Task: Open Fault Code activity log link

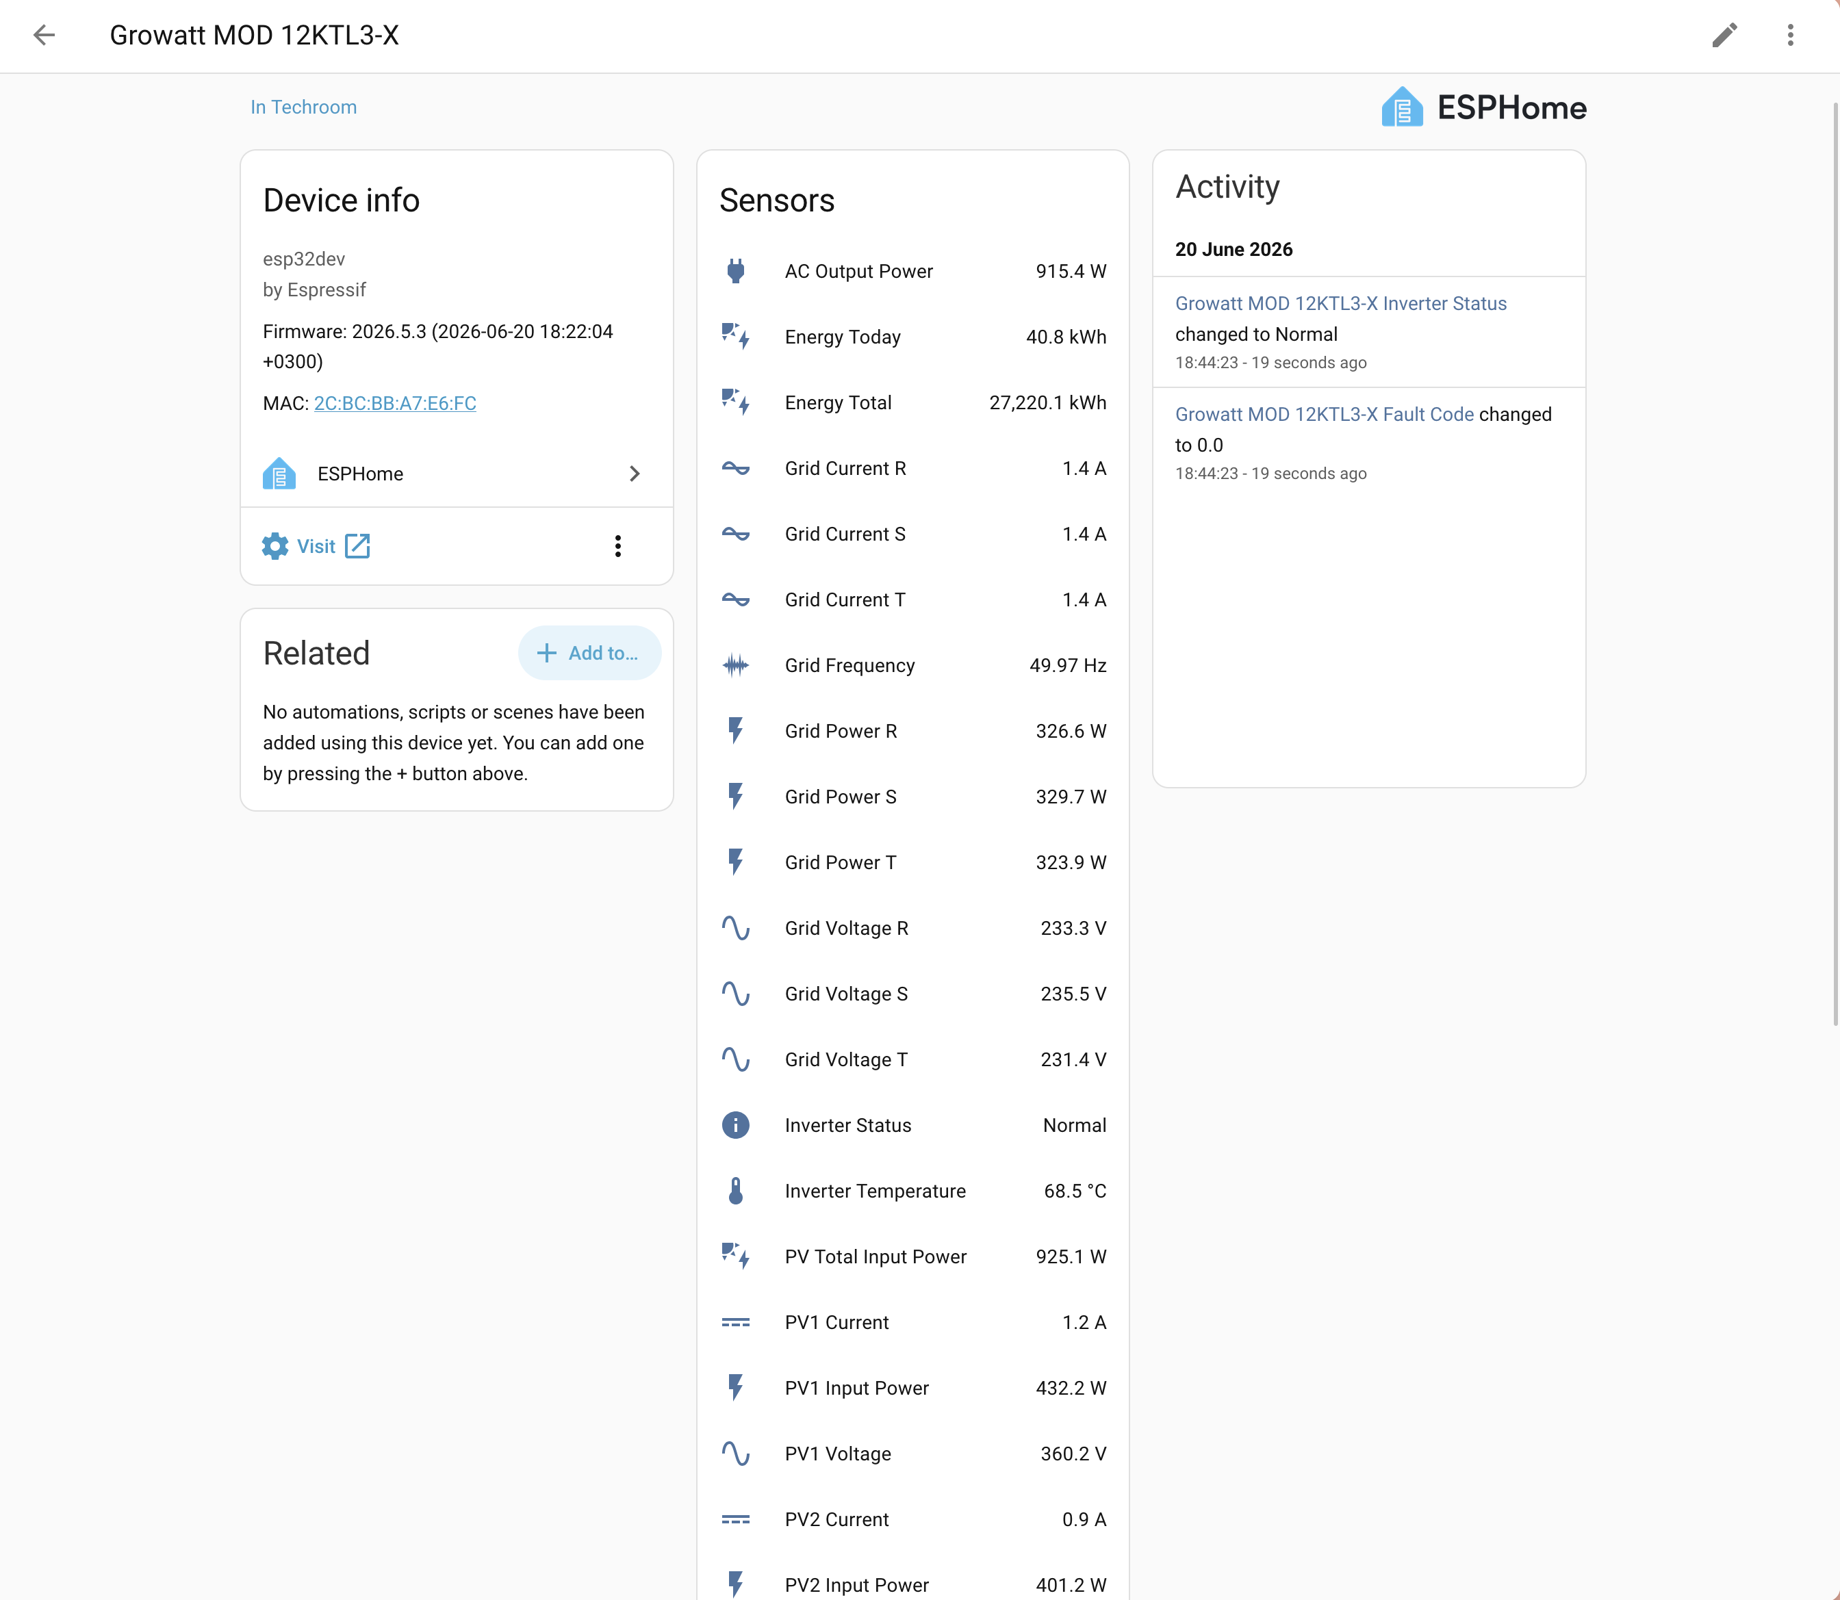Action: coord(1324,414)
